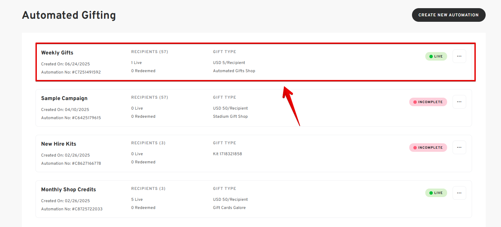Click the Automated Gifting page heading
The height and width of the screenshot is (227, 501).
click(x=69, y=15)
